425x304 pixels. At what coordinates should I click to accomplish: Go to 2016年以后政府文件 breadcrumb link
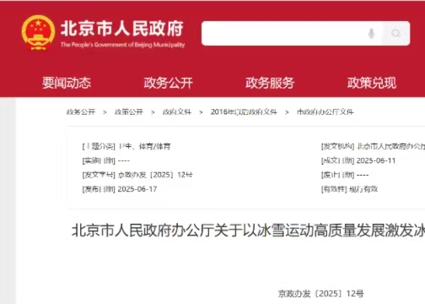pos(244,112)
